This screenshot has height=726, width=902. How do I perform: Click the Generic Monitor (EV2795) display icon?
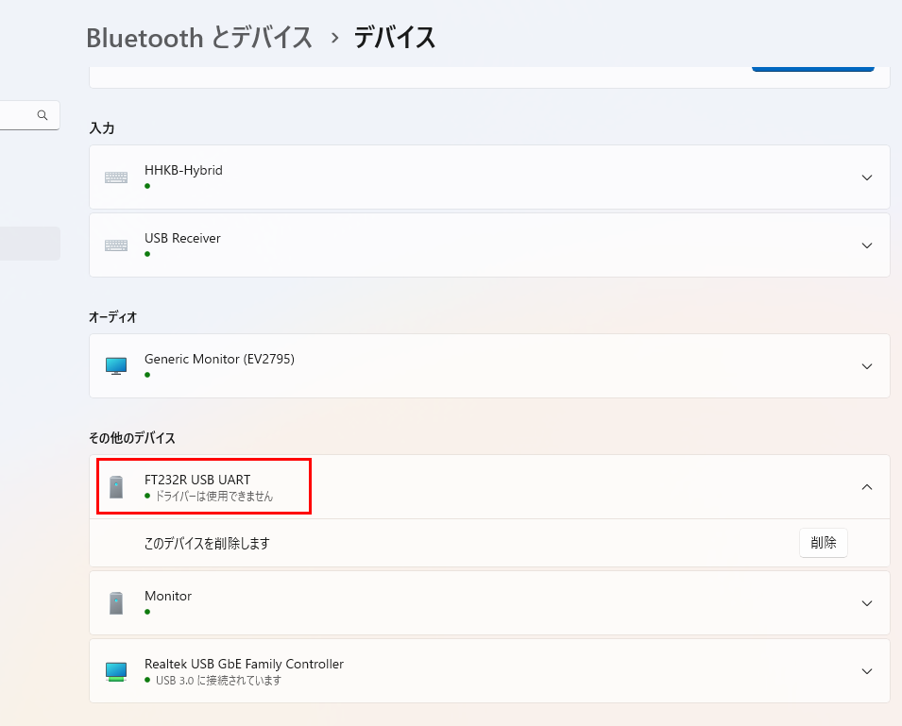coord(116,366)
